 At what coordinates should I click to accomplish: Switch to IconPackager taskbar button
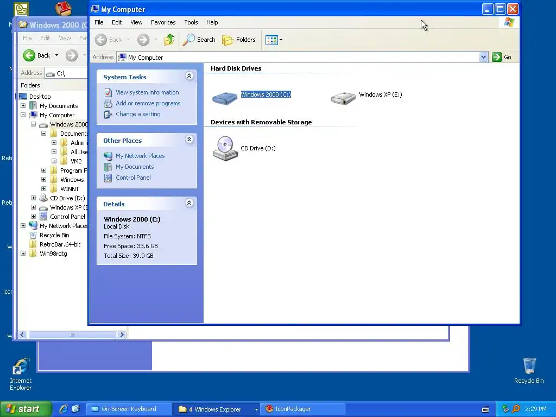point(303,409)
